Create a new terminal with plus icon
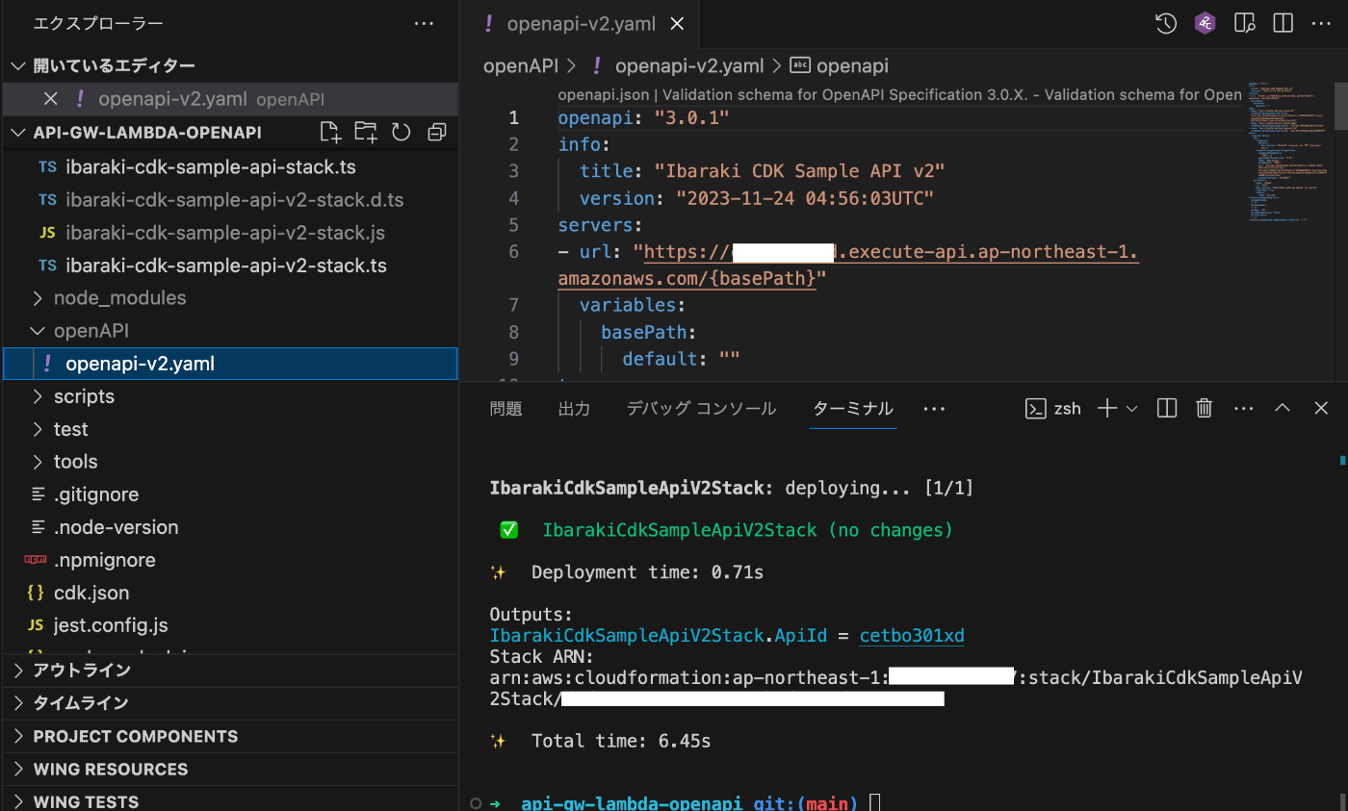1348x811 pixels. pos(1107,408)
